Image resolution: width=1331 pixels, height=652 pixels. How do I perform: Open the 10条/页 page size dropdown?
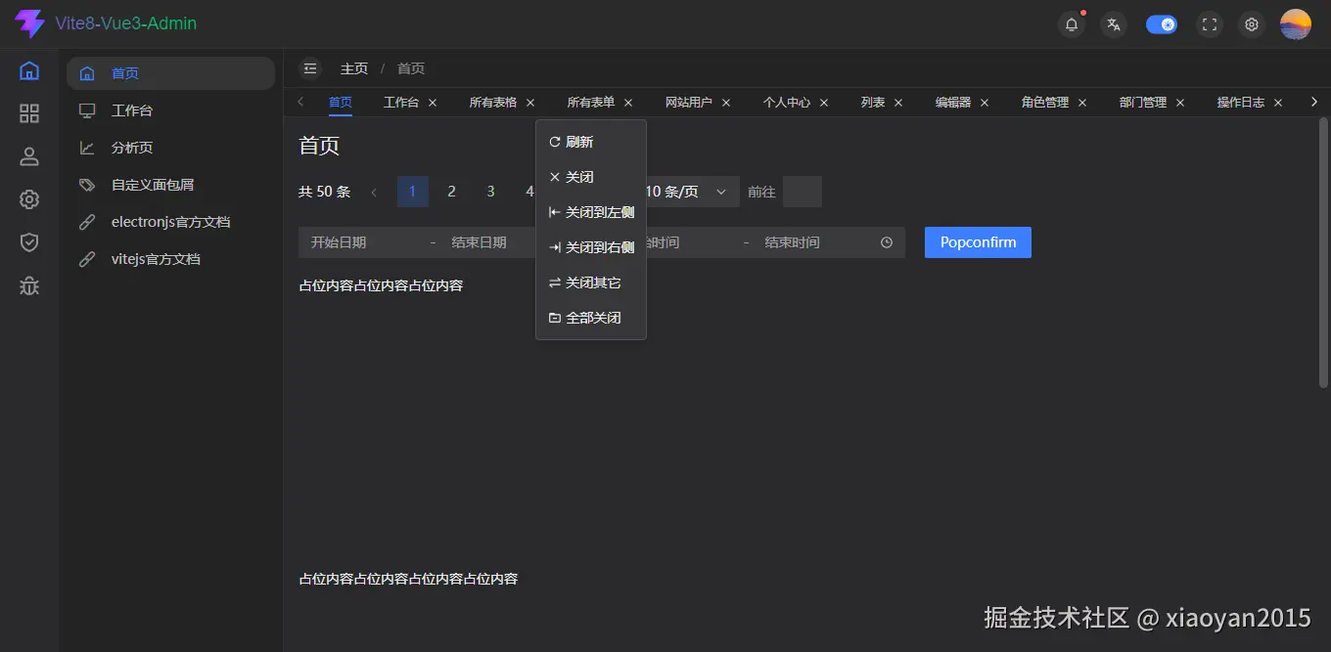(x=691, y=192)
